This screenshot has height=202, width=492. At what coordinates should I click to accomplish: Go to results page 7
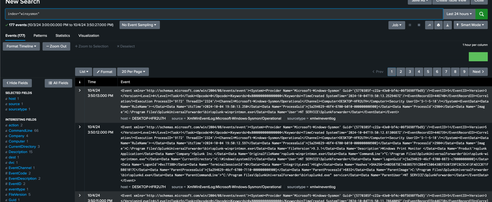click(x=446, y=72)
